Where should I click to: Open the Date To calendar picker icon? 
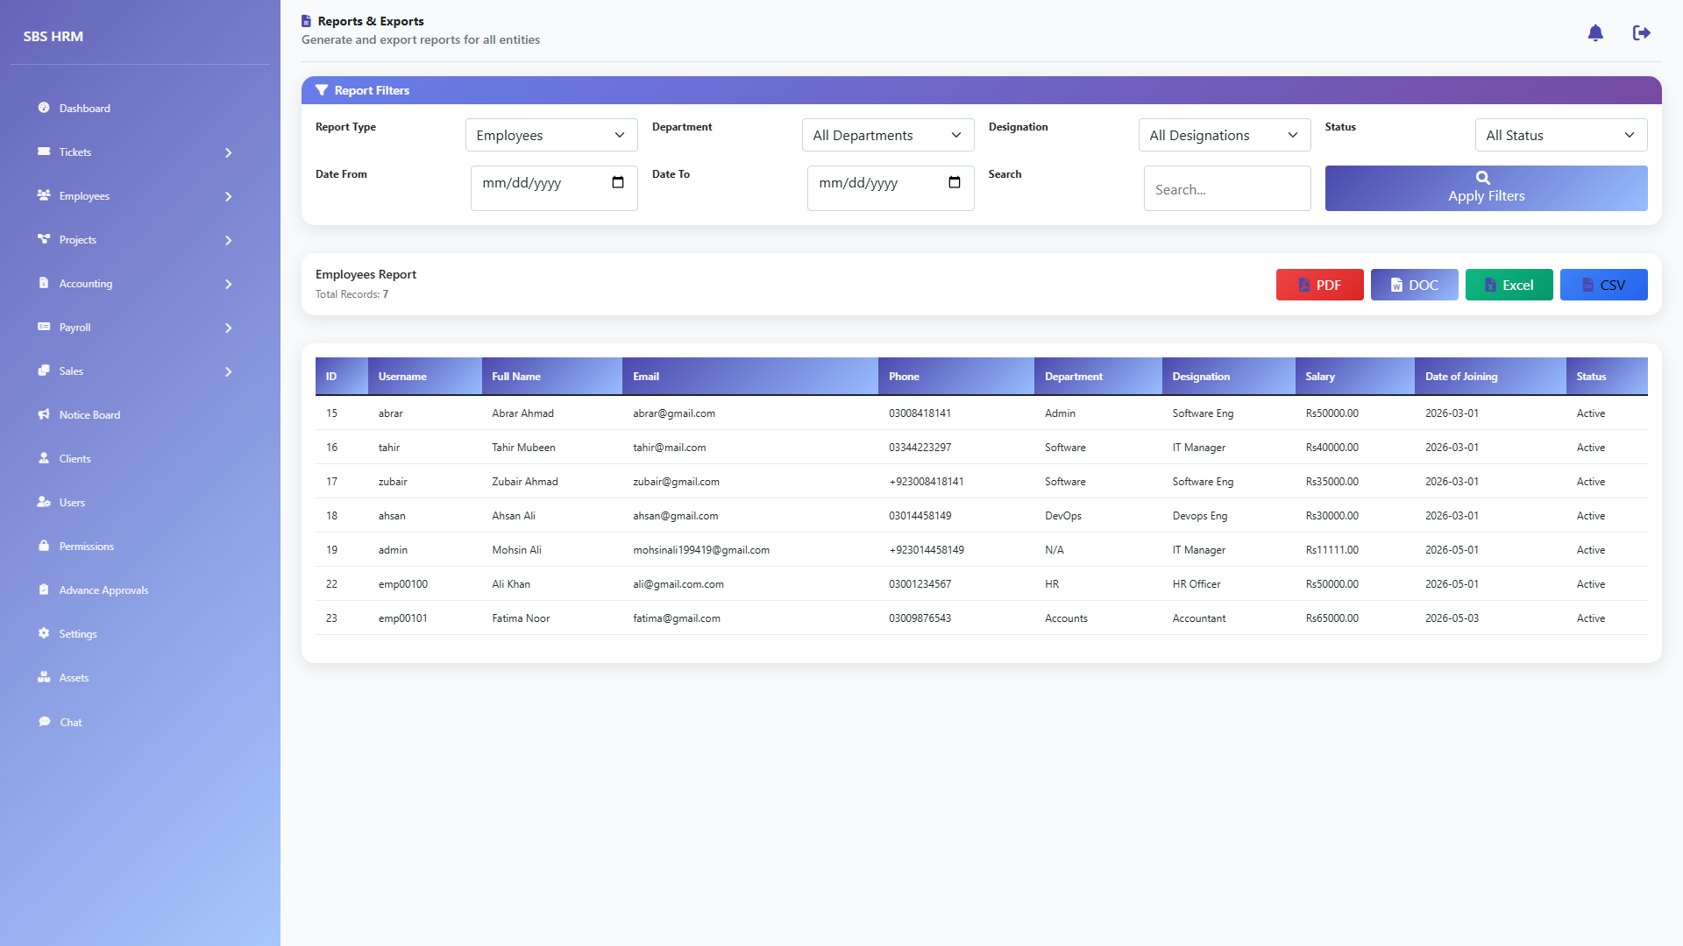(955, 182)
